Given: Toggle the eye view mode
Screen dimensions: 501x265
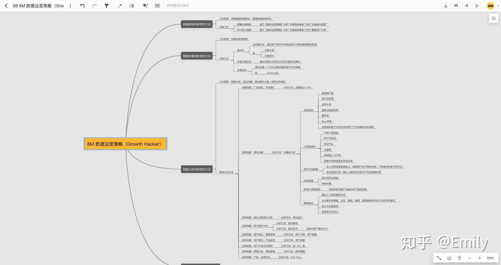Looking at the screenshot, I should (x=449, y=258).
